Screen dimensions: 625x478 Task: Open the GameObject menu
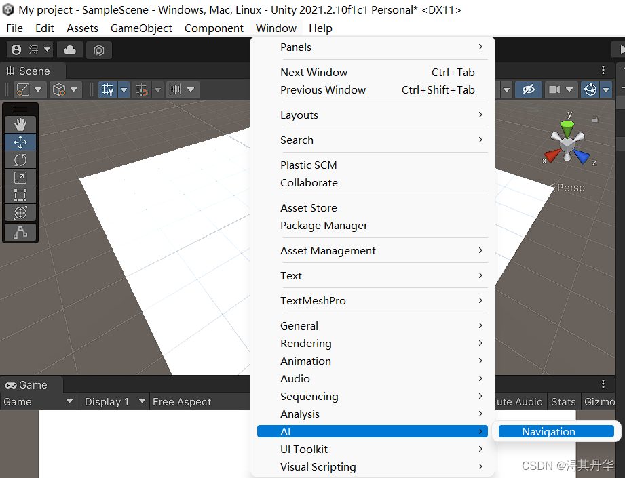coord(141,28)
